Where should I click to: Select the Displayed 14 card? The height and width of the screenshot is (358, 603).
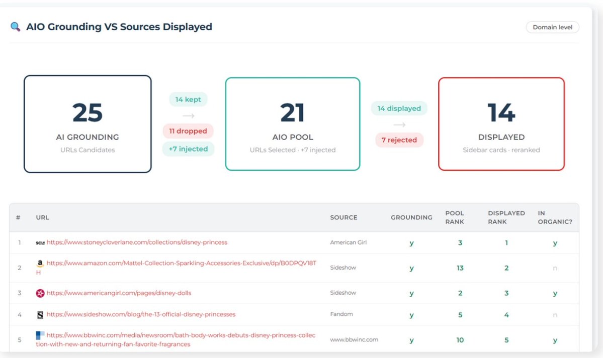point(501,124)
